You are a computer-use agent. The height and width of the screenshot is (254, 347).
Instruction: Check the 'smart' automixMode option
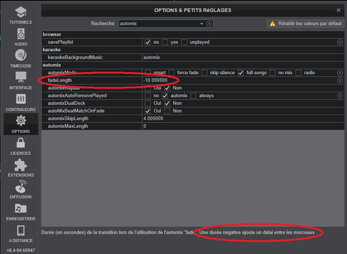[148, 73]
